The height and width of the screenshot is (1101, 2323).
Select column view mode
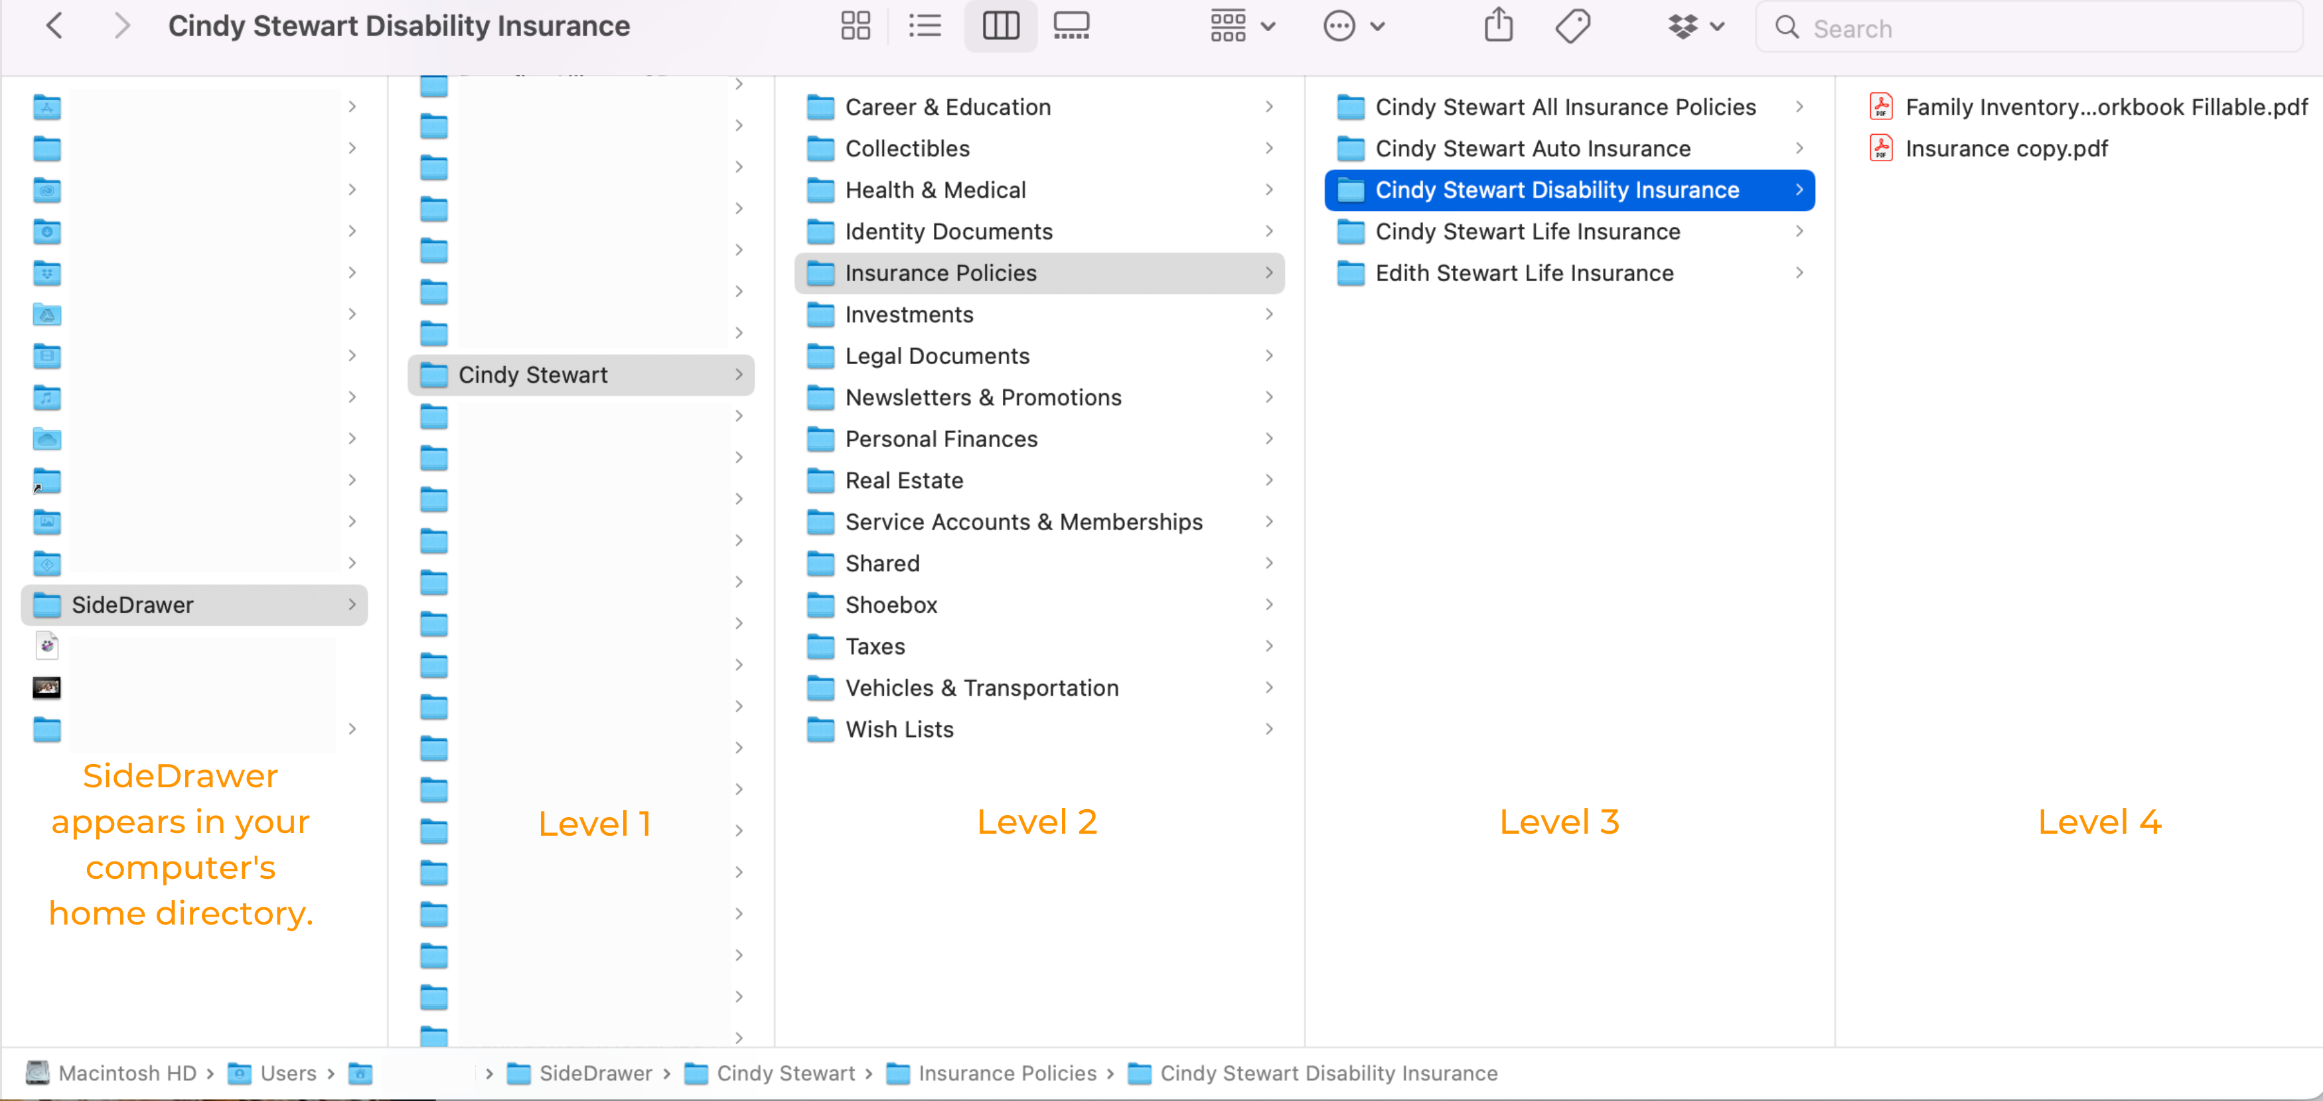[x=1000, y=26]
